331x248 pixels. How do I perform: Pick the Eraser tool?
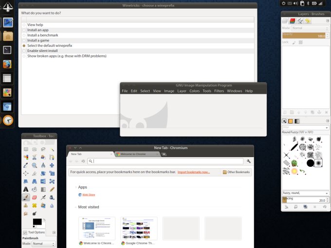click(x=35, y=197)
